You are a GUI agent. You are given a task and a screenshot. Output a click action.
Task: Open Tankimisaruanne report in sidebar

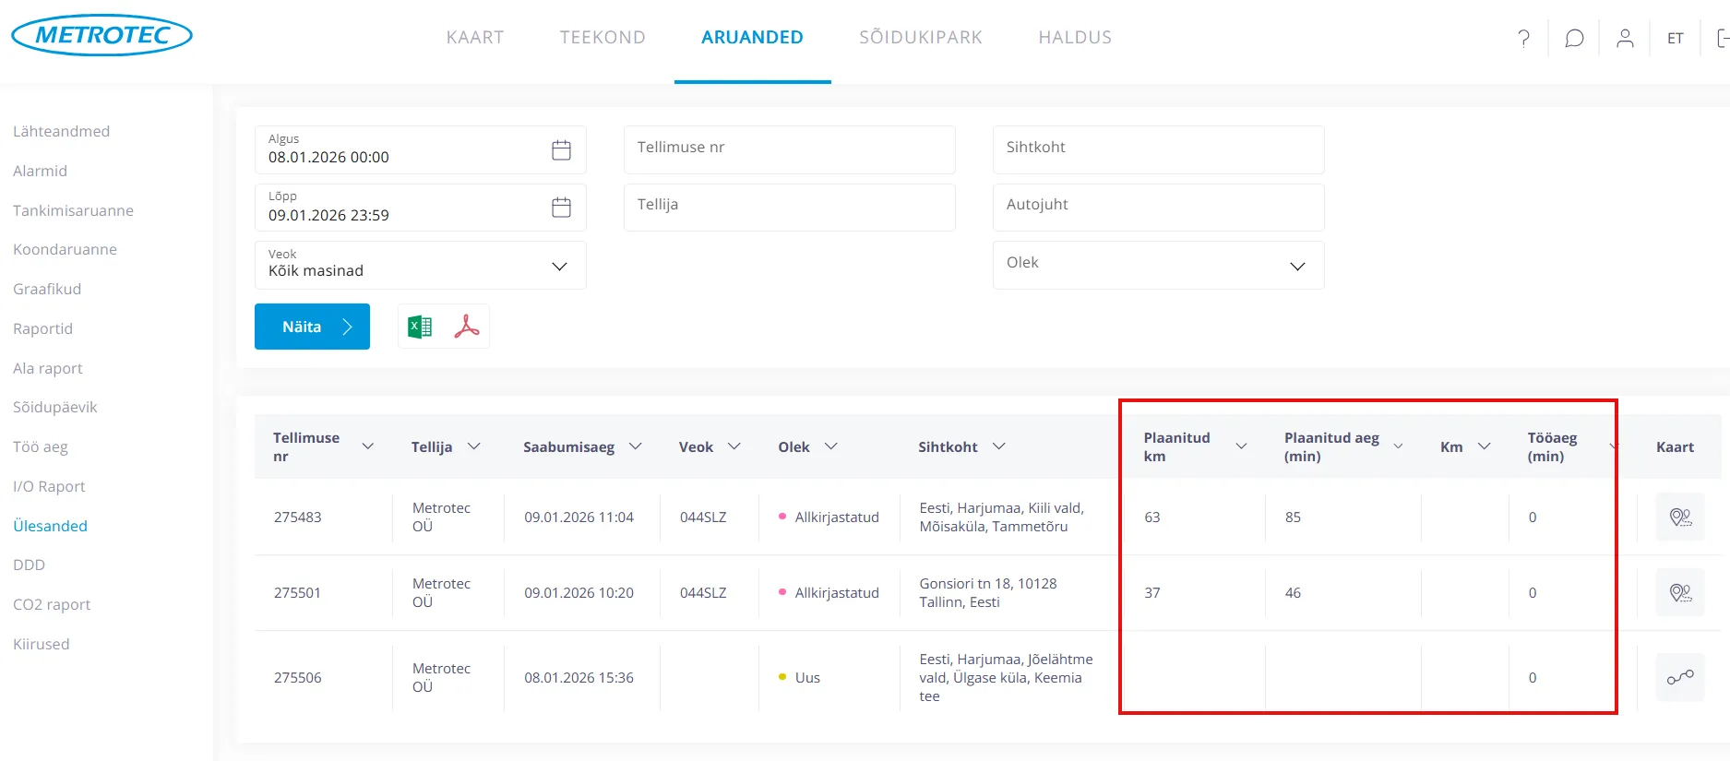73,210
